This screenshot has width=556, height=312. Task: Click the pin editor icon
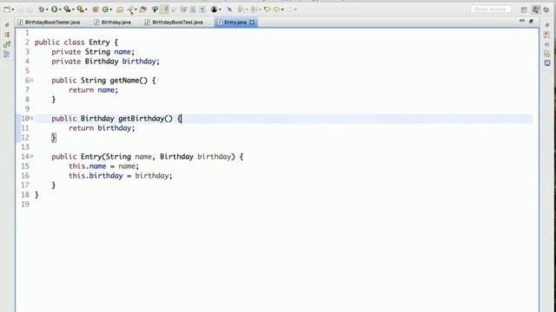229,10
